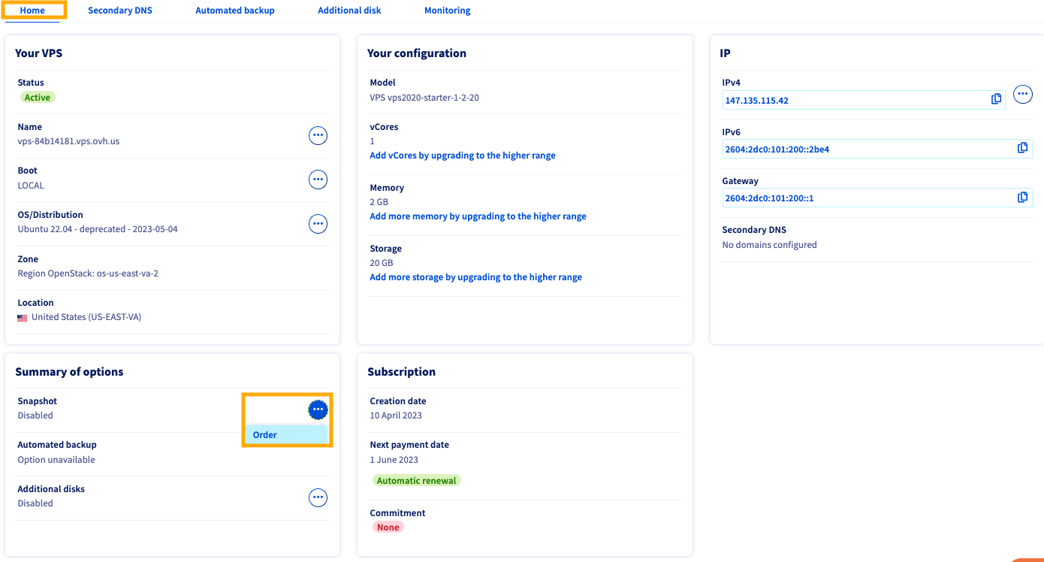Click the Automatic renewal badge

(416, 480)
